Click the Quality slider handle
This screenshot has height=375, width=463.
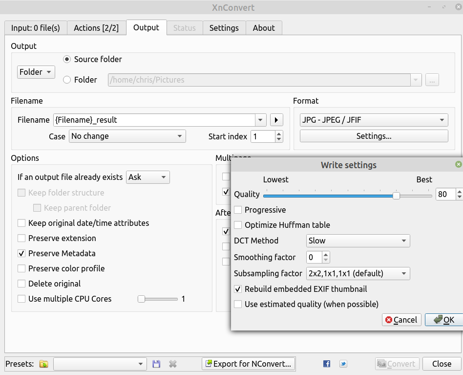coord(397,196)
